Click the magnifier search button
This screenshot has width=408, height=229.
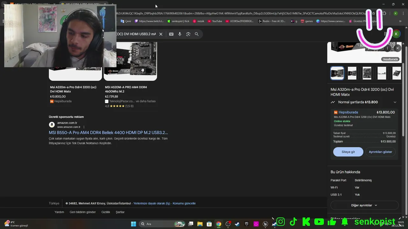pos(197,34)
